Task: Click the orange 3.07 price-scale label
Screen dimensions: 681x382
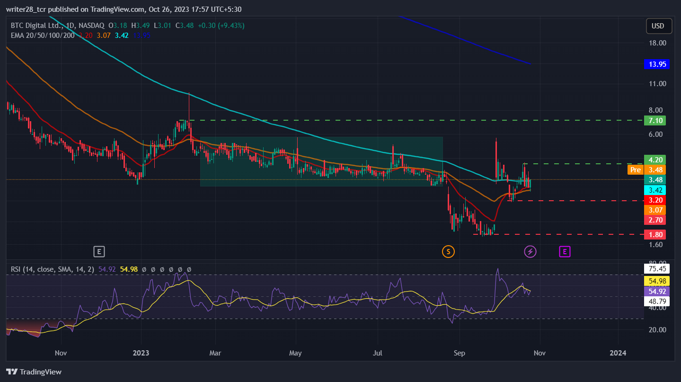Action: [655, 210]
